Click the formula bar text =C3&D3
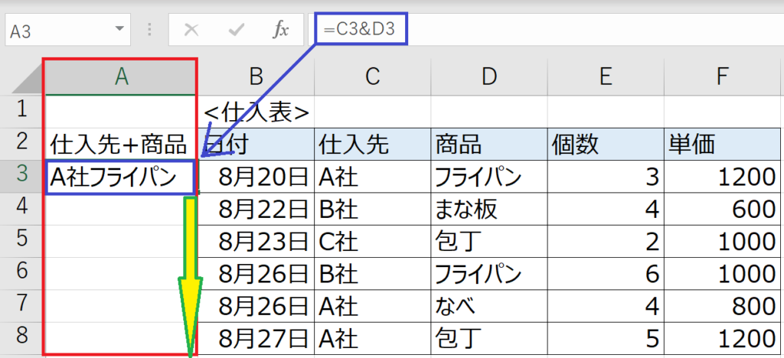The image size is (784, 358). click(x=359, y=30)
